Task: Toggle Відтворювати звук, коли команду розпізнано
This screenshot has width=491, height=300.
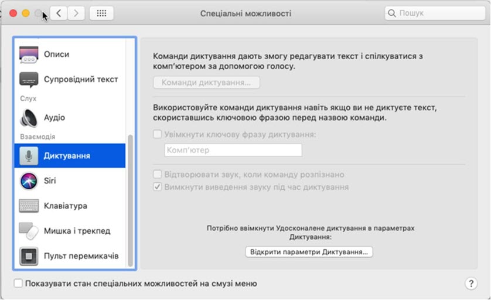Action: (x=157, y=174)
